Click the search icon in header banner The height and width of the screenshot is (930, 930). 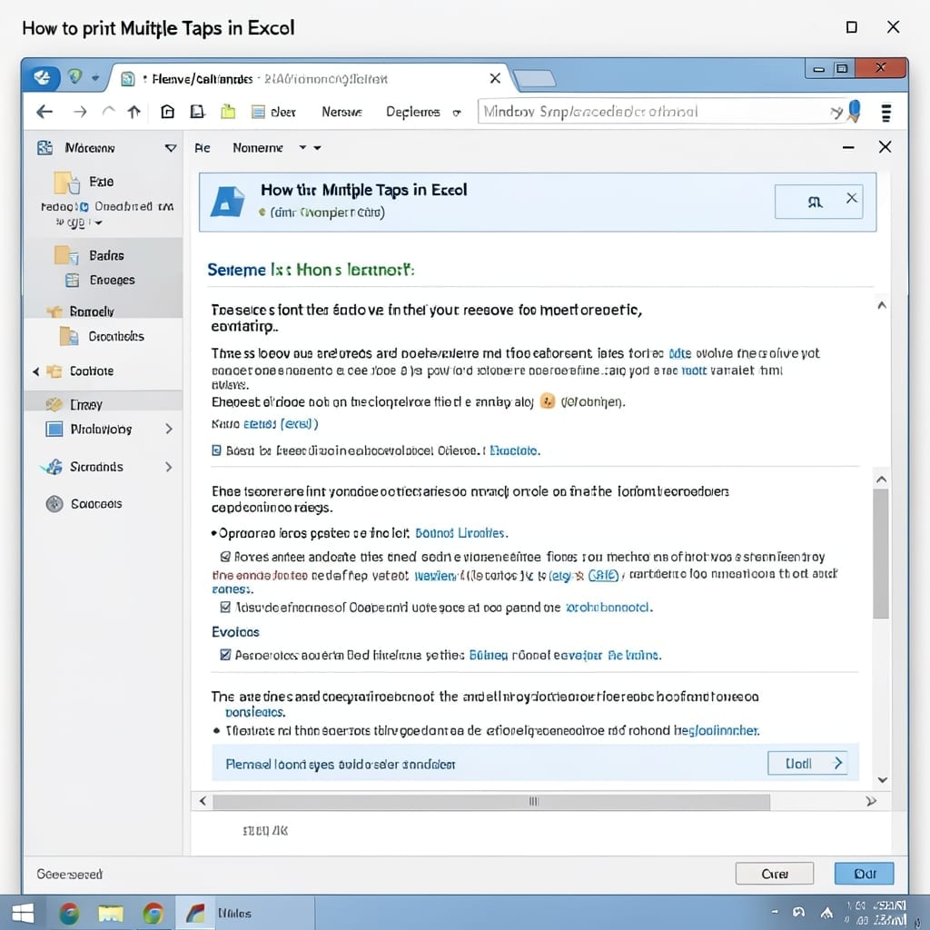(815, 203)
